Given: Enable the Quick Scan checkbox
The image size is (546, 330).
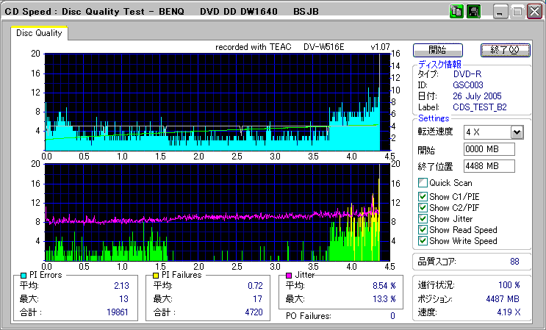Looking at the screenshot, I should [x=423, y=183].
